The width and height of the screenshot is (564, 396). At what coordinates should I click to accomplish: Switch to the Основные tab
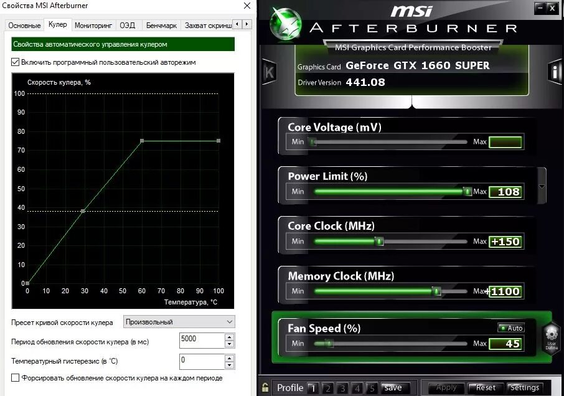[24, 26]
